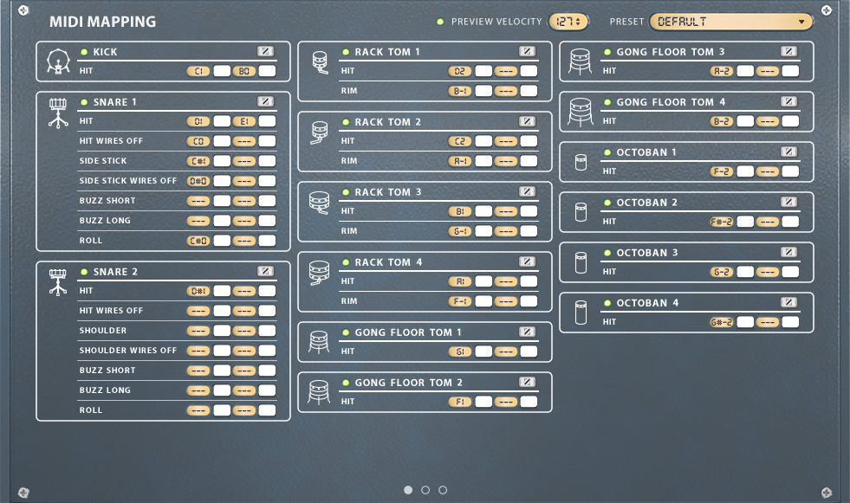Click the edit icon in Octoban 4 header

(788, 302)
